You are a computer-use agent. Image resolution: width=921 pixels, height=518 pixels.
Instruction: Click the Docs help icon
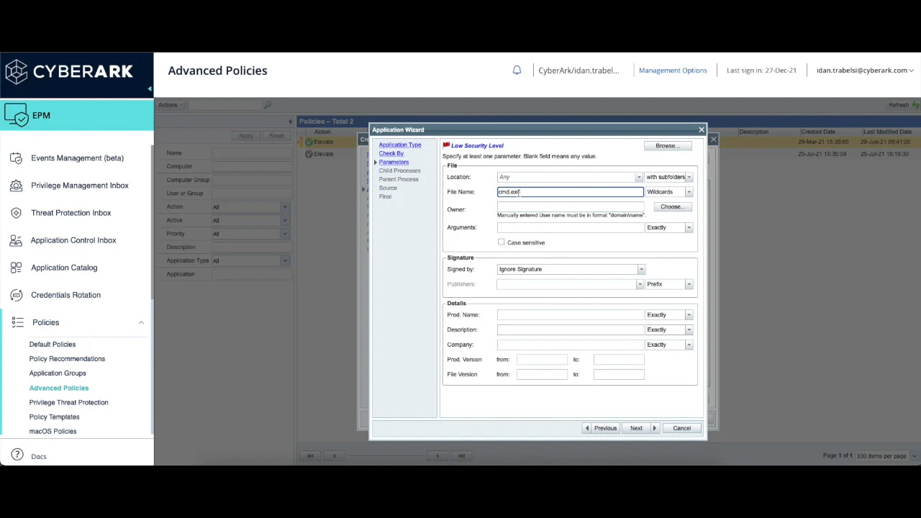click(17, 456)
